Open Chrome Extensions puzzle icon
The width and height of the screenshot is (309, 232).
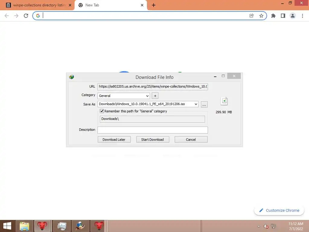tap(273, 16)
